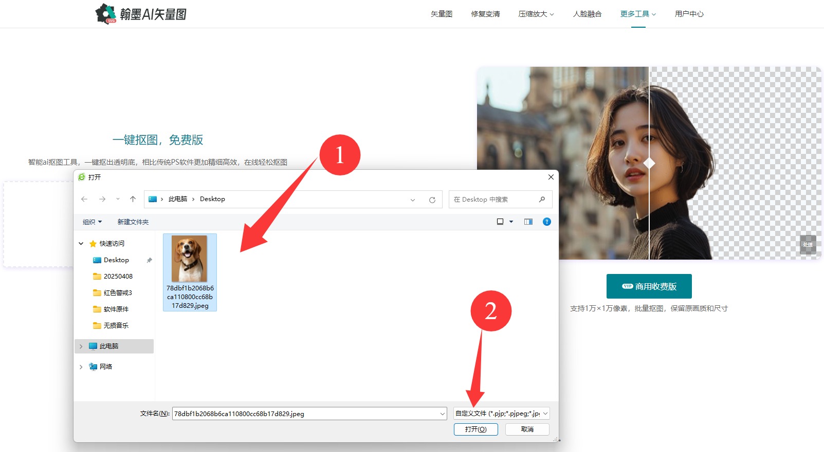
Task: Click the back arrow in file dialog
Action: pos(84,199)
